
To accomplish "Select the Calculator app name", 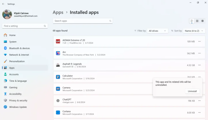I will coord(68,76).
